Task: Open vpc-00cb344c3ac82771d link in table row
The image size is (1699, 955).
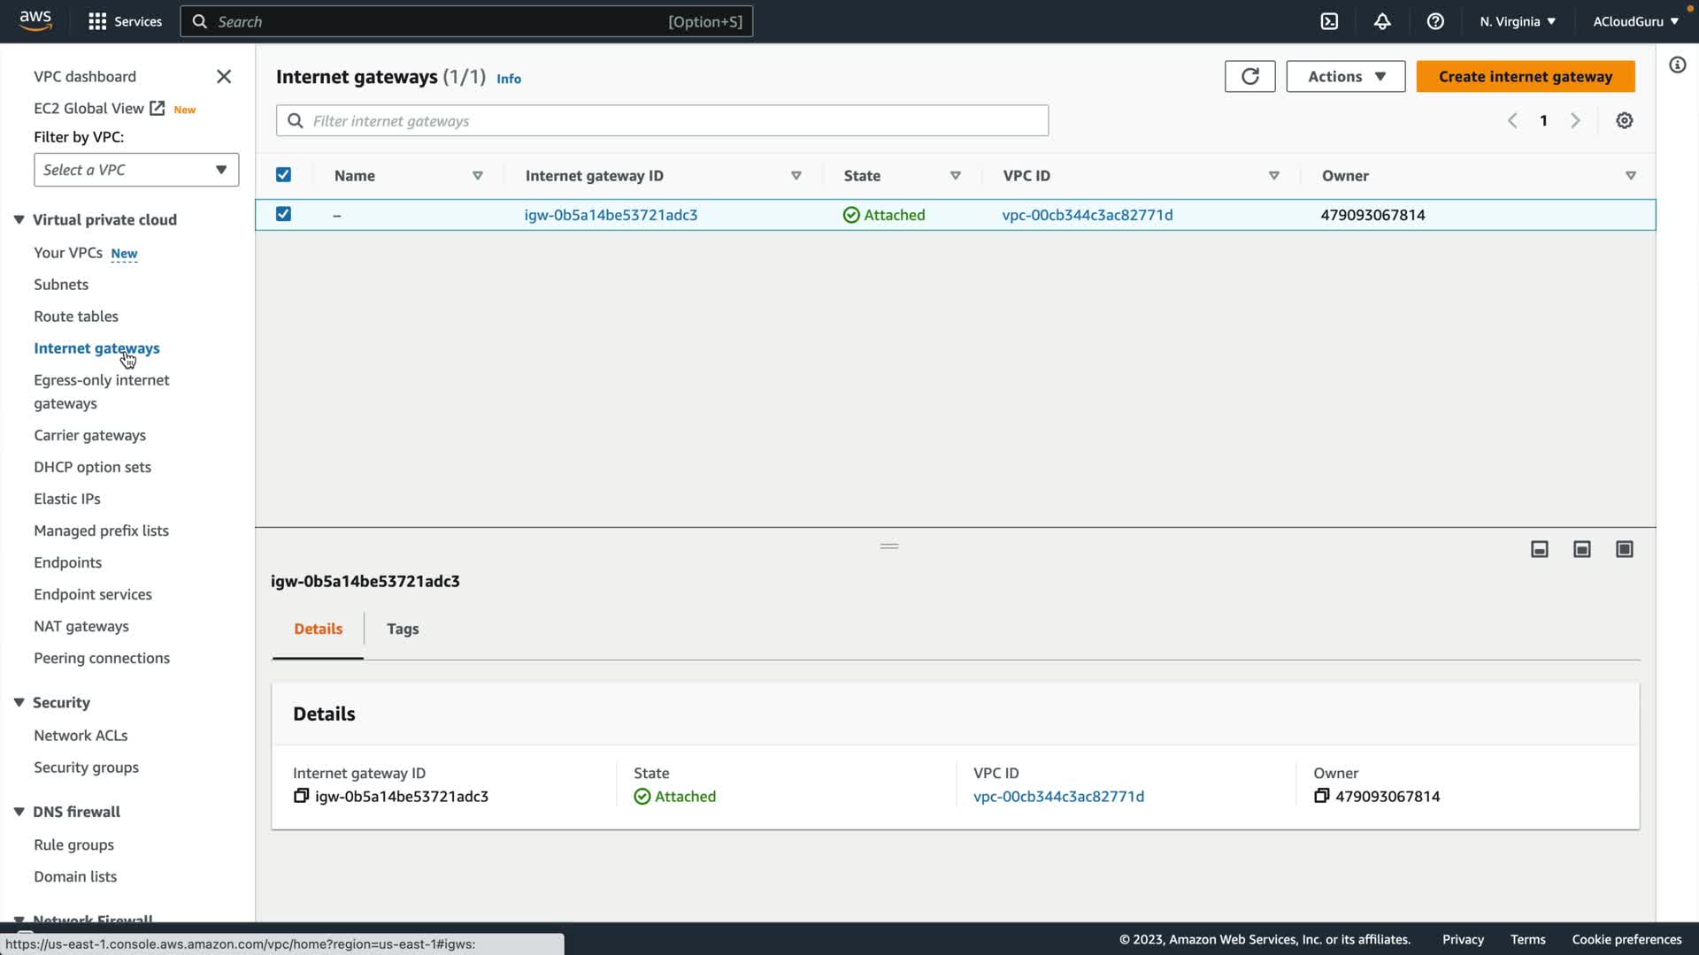Action: click(1087, 215)
